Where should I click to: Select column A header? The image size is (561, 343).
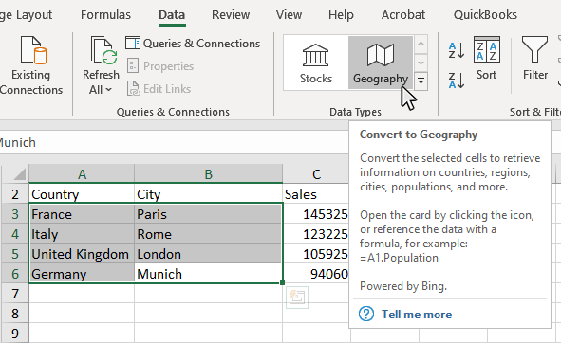[x=82, y=174]
